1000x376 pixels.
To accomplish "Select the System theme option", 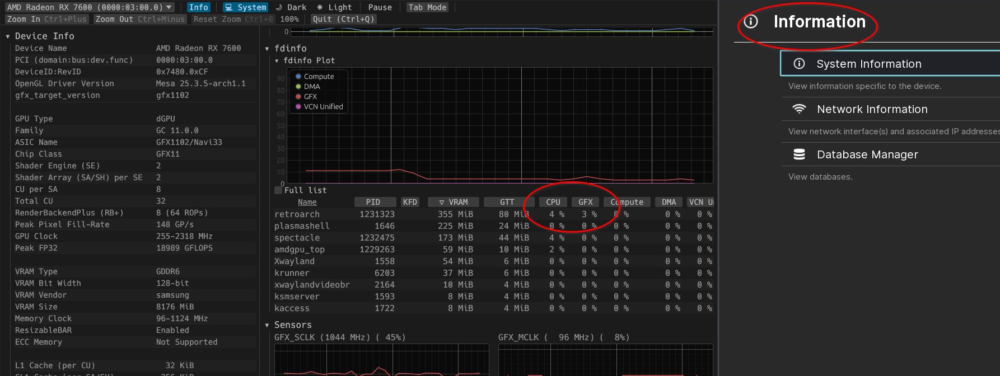I will [x=245, y=7].
